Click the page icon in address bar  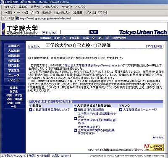tap(17, 18)
